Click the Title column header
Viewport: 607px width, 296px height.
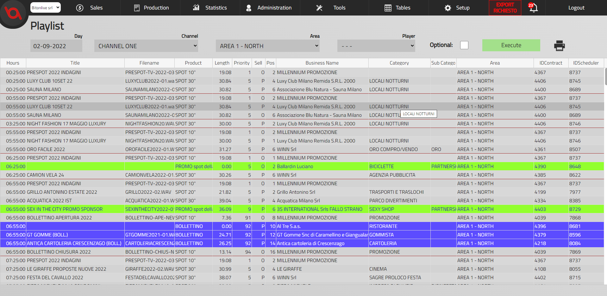[75, 63]
